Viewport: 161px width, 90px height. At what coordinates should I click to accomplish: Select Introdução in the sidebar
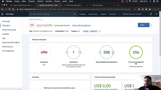coord(6,21)
